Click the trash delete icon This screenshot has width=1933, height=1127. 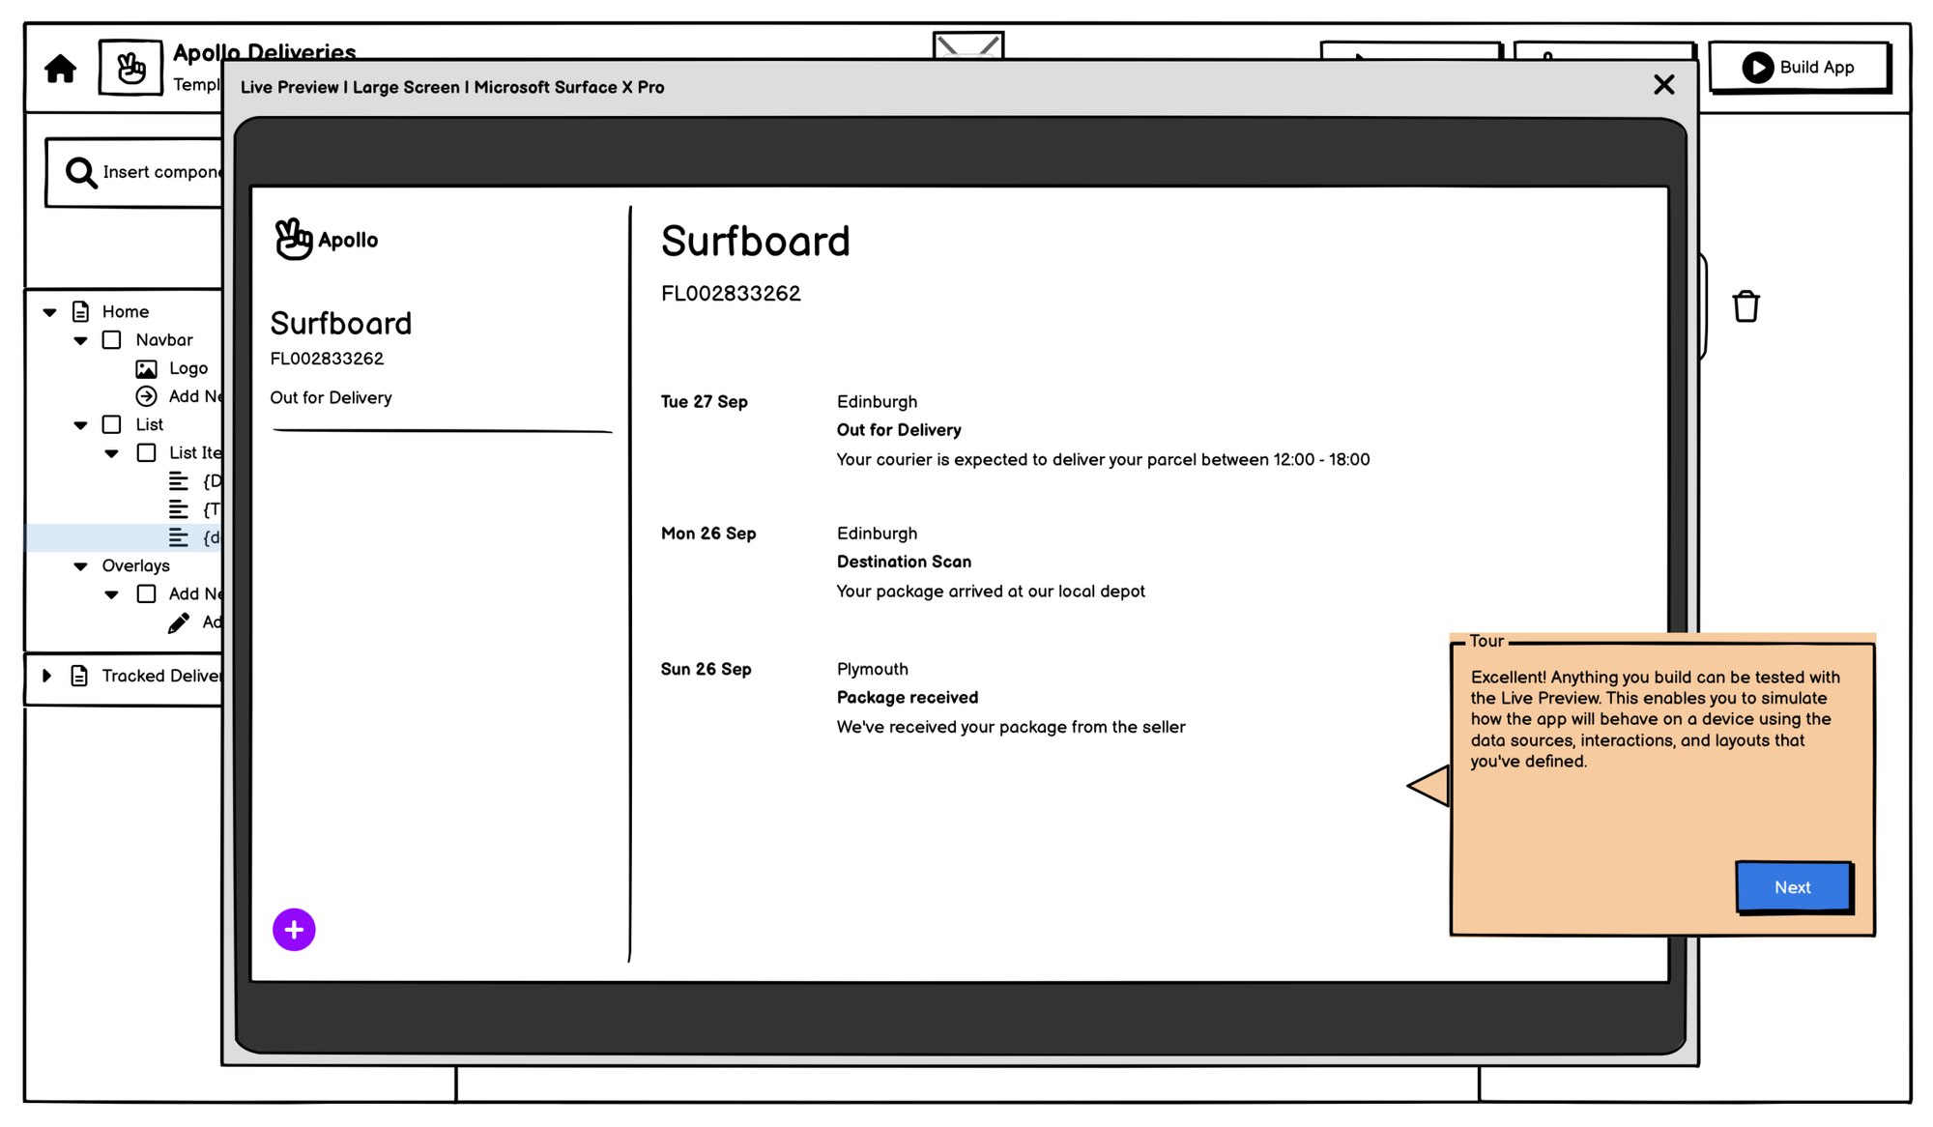pos(1745,306)
